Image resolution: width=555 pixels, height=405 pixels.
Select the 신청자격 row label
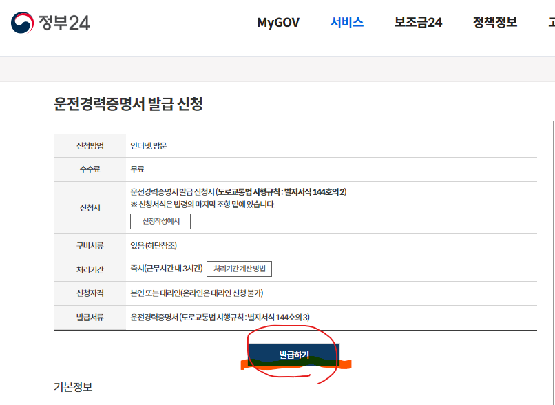[x=90, y=293]
